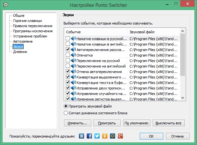Select Сигнал динамика системного блока option
197x145 pixels.
tap(66, 113)
